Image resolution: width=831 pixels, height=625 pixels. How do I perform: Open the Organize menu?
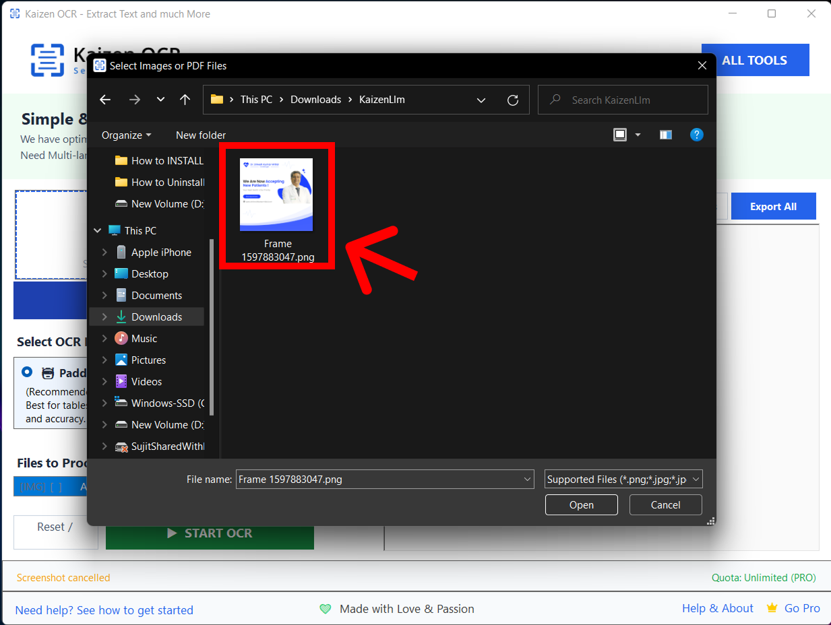(126, 135)
